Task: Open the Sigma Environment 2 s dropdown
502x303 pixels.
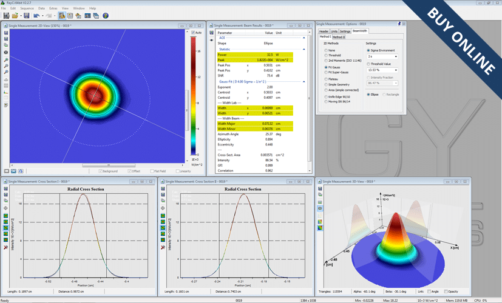Action: click(382, 56)
